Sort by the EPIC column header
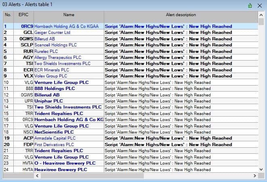The height and width of the screenshot is (182, 267). [24, 15]
